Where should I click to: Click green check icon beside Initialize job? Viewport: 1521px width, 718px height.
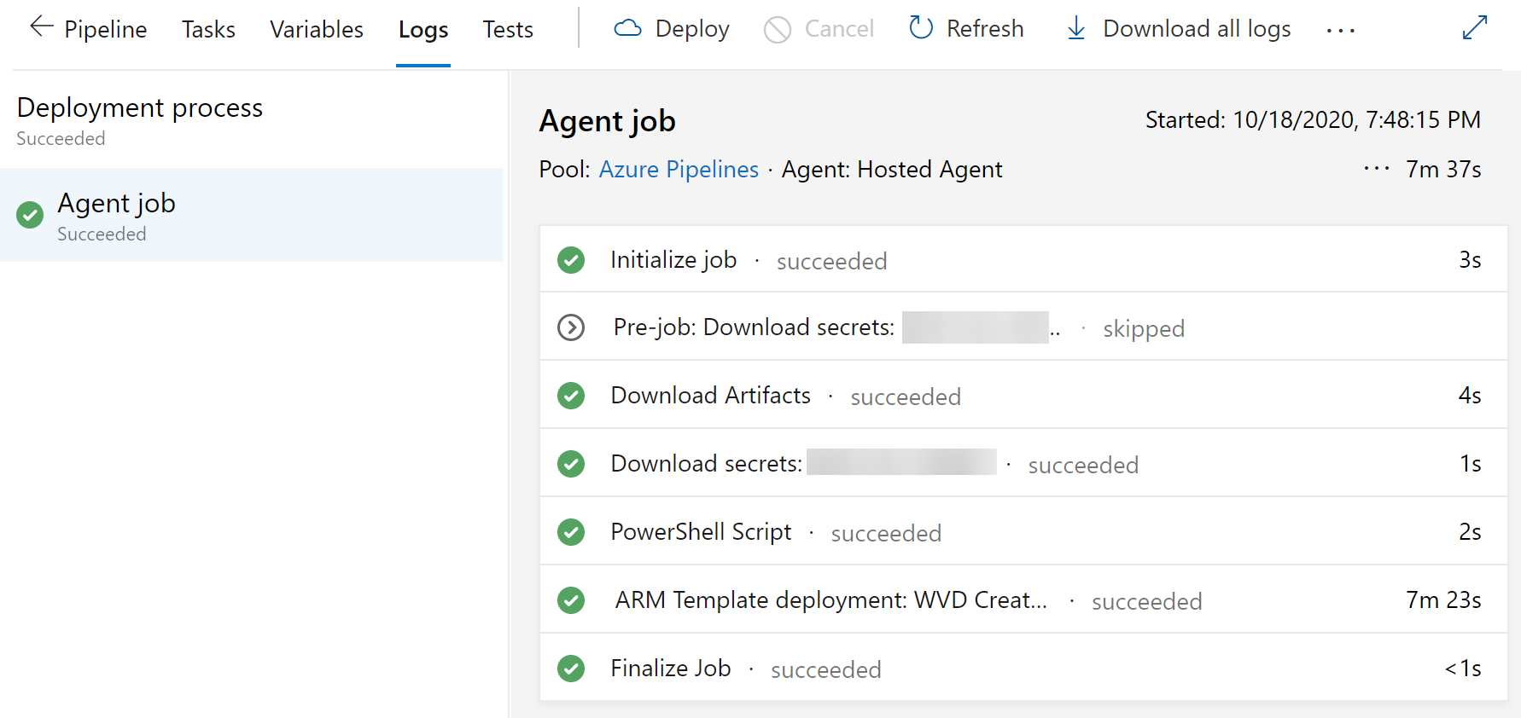[x=571, y=260]
